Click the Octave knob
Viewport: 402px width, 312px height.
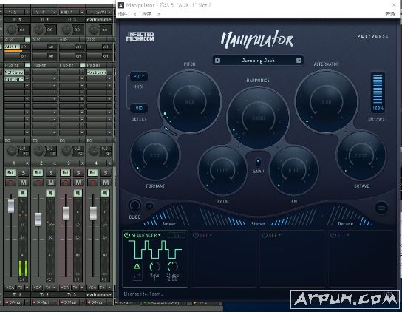point(361,155)
